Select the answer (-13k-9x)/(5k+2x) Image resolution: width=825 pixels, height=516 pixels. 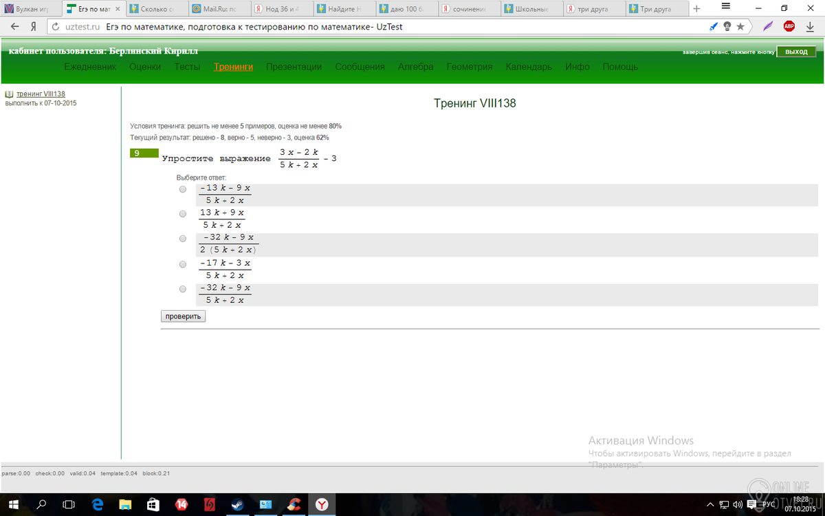click(183, 189)
